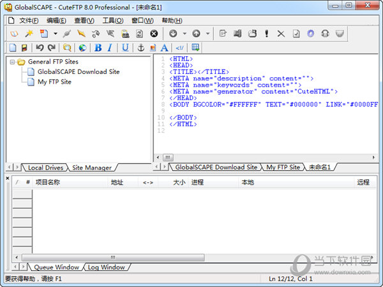This screenshot has height=287, width=383.
Task: Open the 文件(F) menu
Action: (x=29, y=20)
